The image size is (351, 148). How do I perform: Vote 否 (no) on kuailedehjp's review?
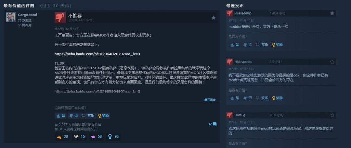pos(247,45)
